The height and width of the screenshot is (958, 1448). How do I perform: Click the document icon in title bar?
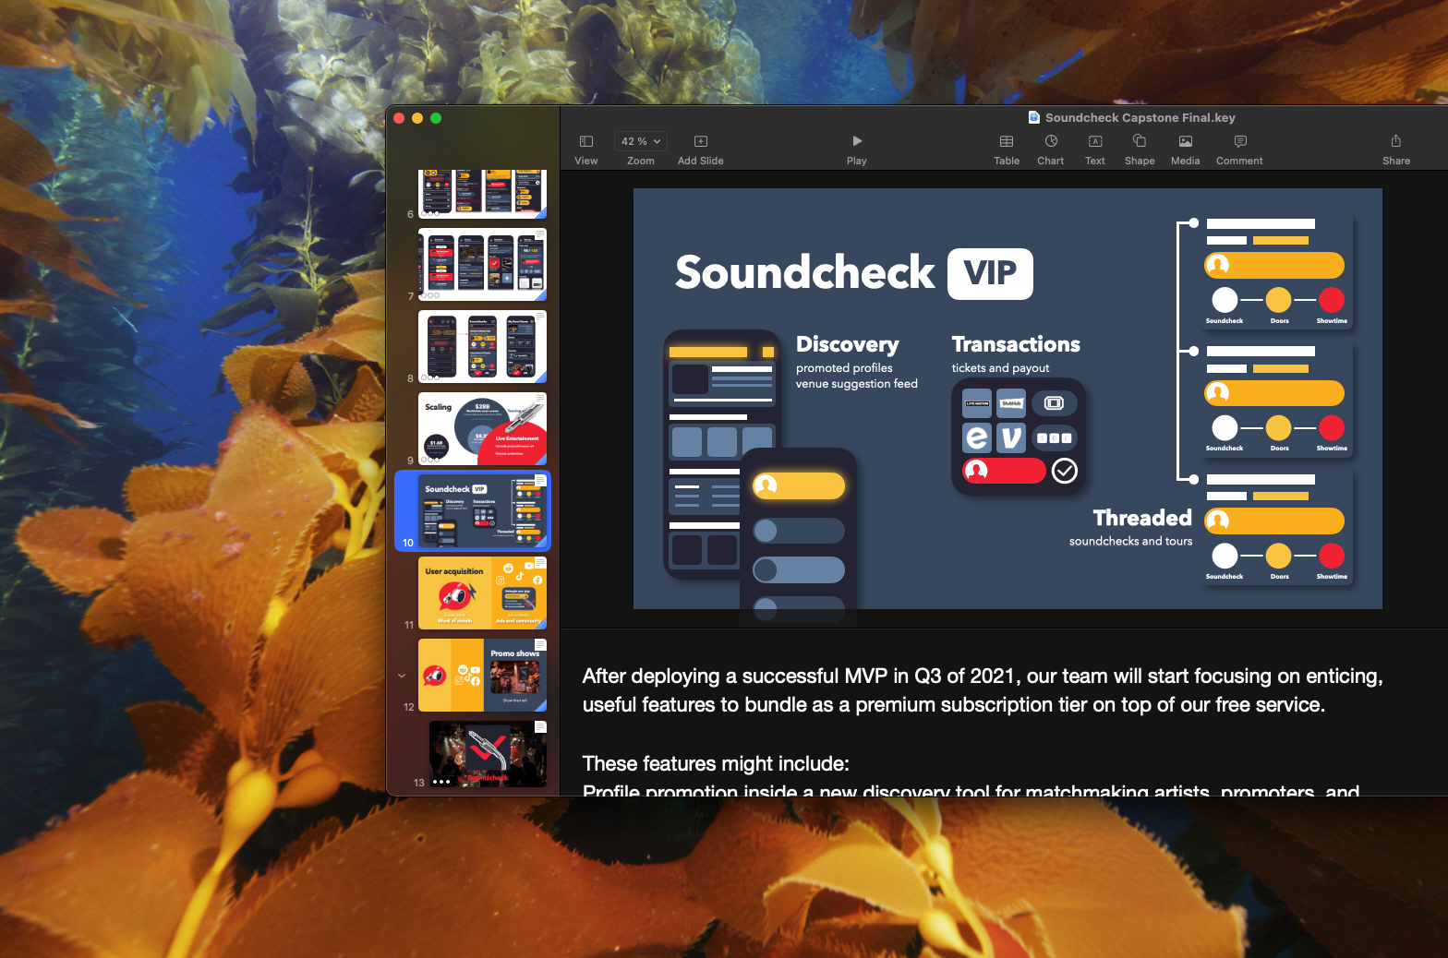click(x=1034, y=117)
